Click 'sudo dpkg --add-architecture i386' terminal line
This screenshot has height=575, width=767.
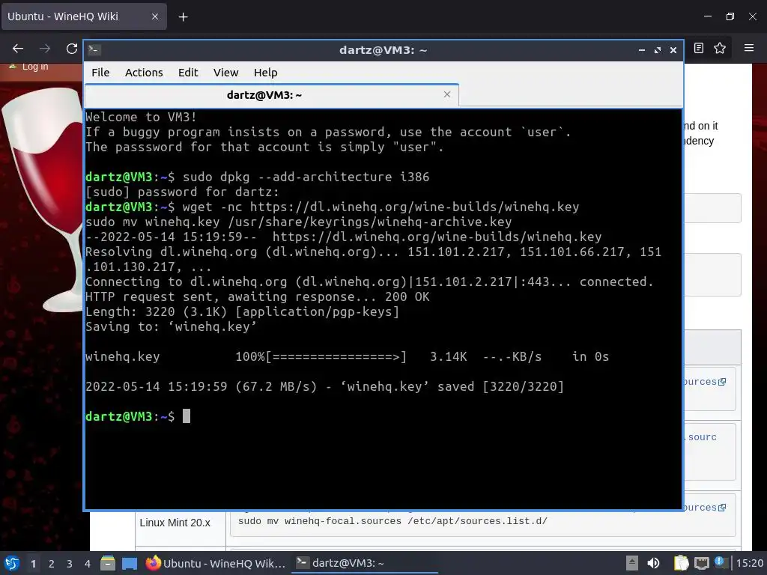coord(258,177)
